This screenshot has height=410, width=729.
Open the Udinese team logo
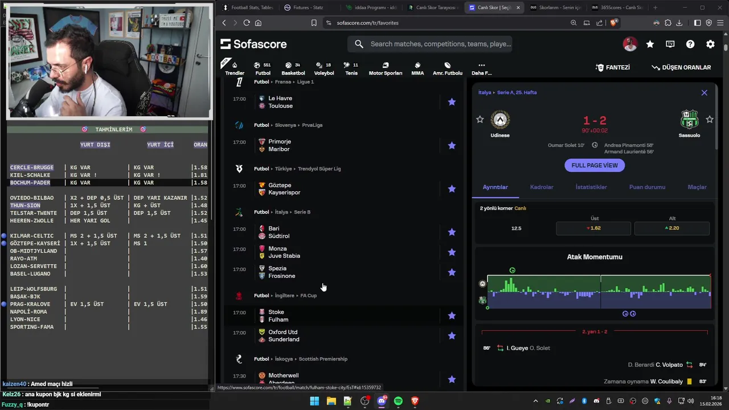(500, 120)
